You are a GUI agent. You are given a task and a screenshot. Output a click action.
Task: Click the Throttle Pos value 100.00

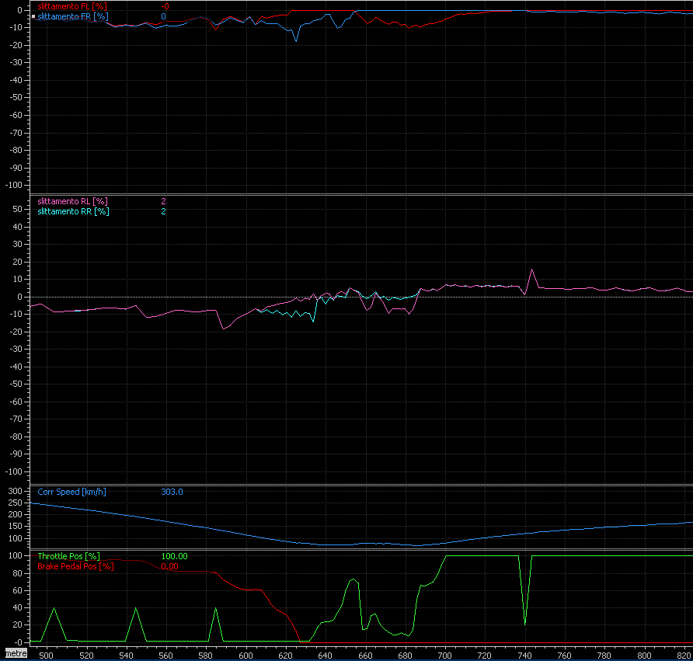point(175,556)
